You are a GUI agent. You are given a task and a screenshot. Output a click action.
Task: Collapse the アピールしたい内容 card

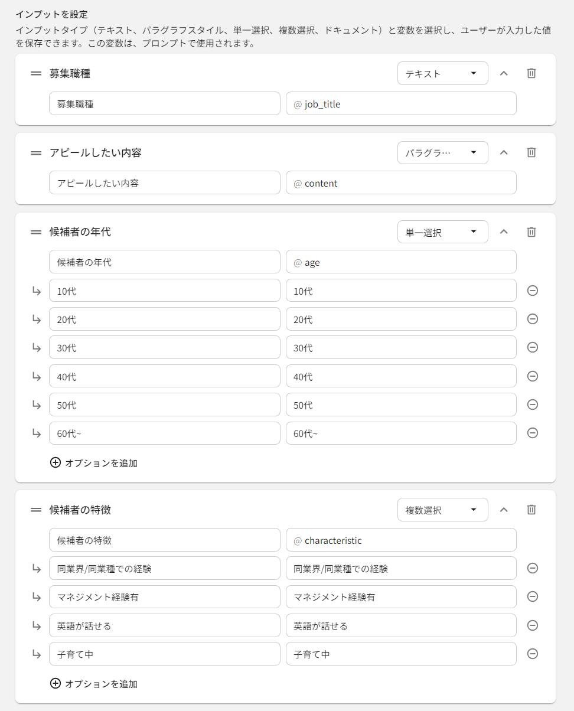click(x=504, y=152)
